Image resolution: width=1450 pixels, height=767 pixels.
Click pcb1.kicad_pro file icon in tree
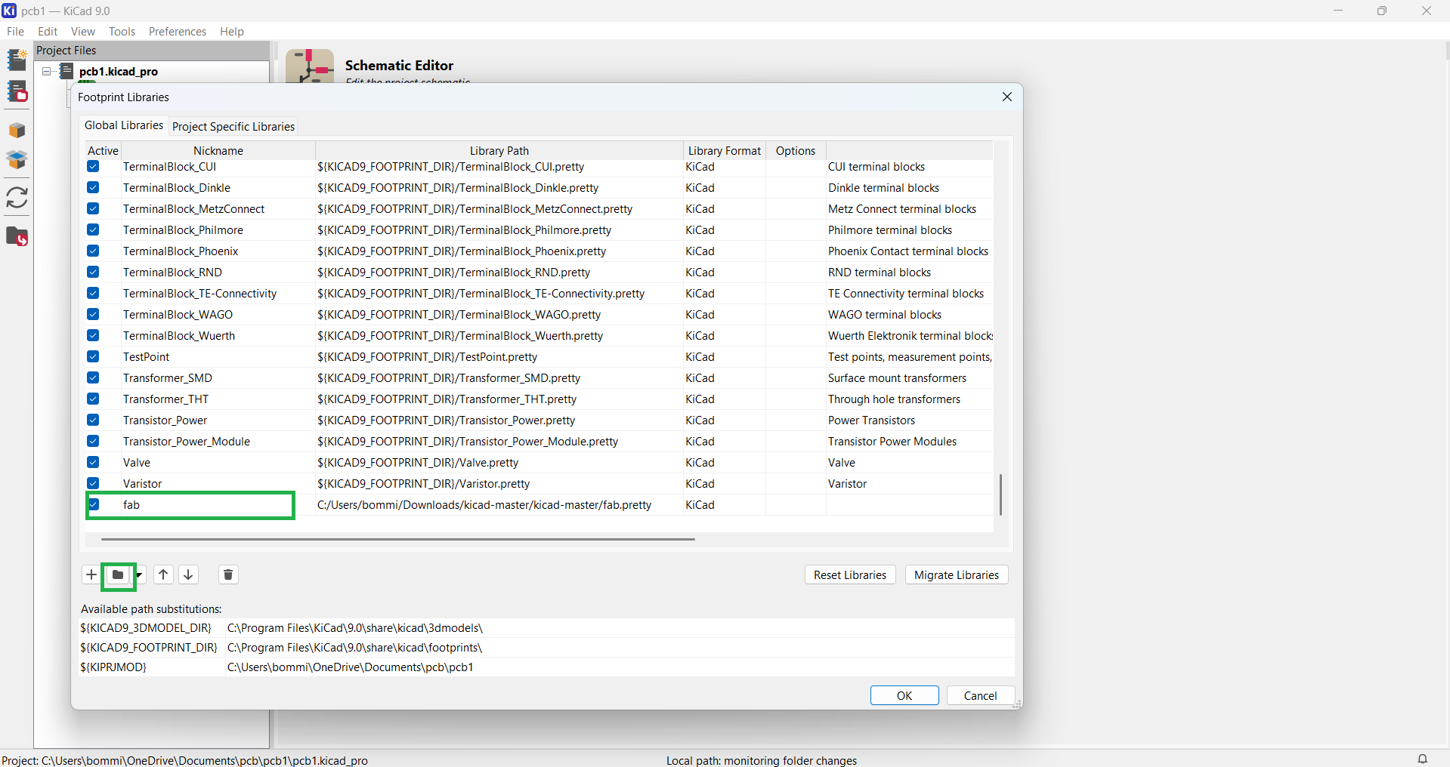point(66,71)
